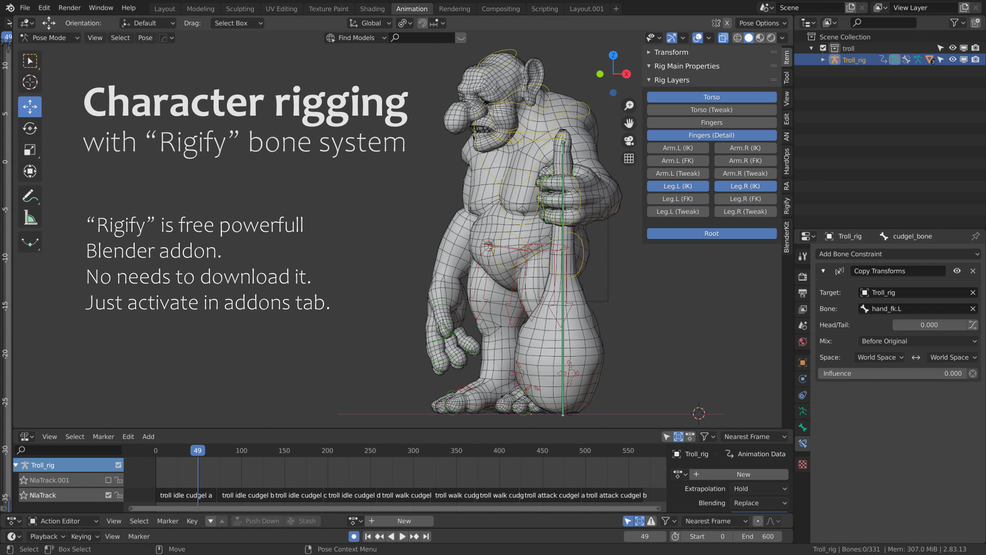
Task: Select the Measure tool
Action: [29, 217]
